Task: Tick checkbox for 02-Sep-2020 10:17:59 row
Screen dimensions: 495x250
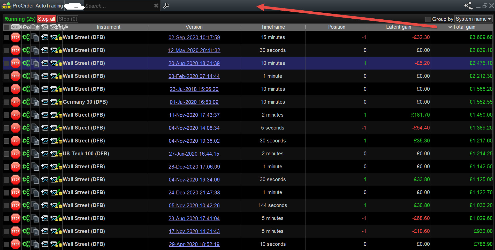Action: click(x=6, y=37)
